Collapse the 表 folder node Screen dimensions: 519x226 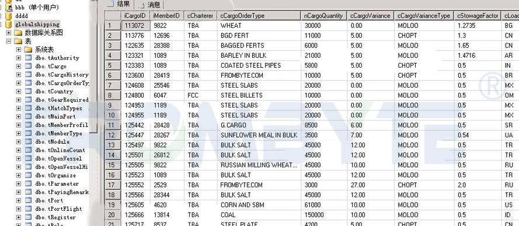[x=9, y=41]
